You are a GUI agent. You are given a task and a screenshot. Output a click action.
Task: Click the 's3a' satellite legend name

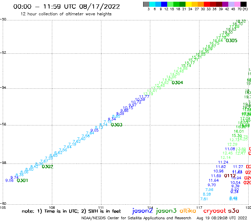click(x=234, y=211)
